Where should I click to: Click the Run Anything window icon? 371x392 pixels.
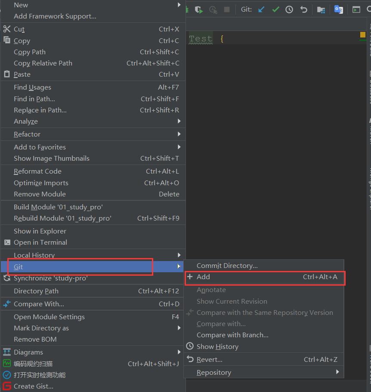point(356,10)
